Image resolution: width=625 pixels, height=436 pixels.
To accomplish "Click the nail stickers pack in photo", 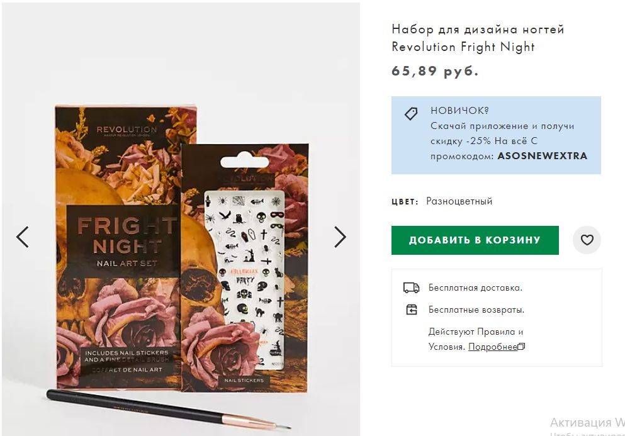I will click(x=244, y=267).
